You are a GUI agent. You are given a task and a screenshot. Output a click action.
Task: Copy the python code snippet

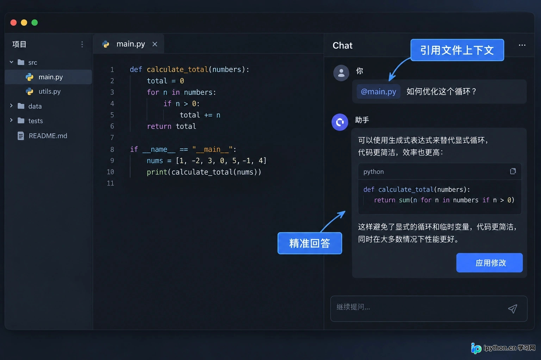tap(513, 171)
